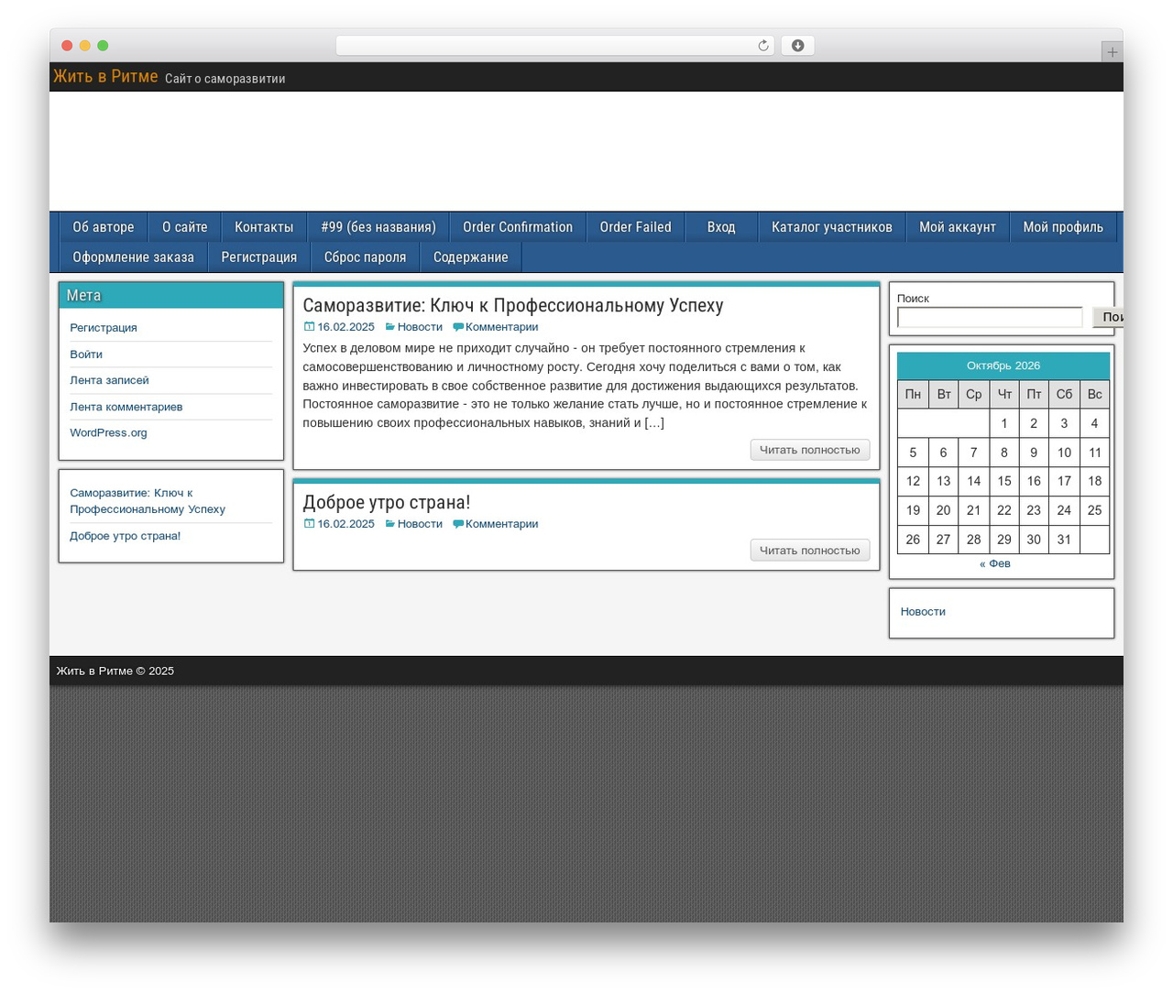1173x993 pixels.
Task: Click the Поиск search input field
Action: [990, 317]
